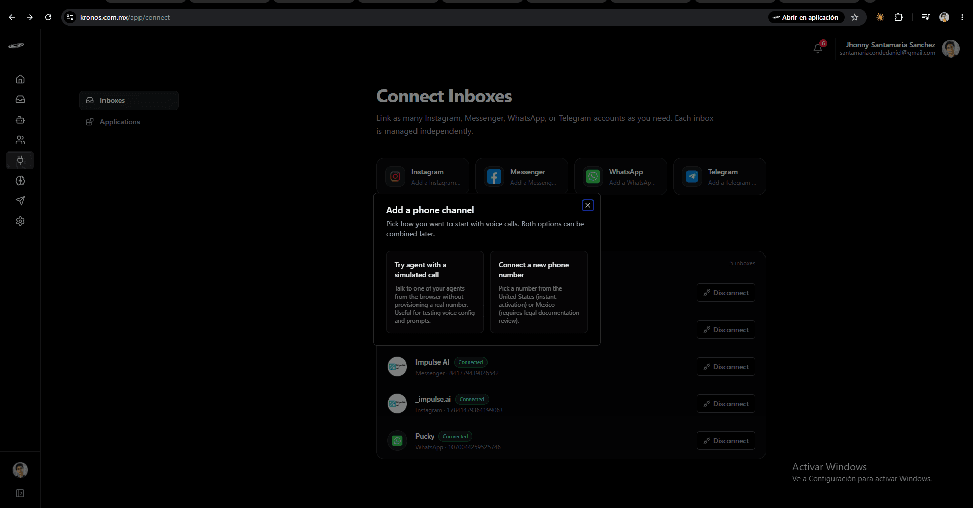Screen dimensions: 973x508
Task: Open the user profile avatar at top right
Action: [x=950, y=49]
